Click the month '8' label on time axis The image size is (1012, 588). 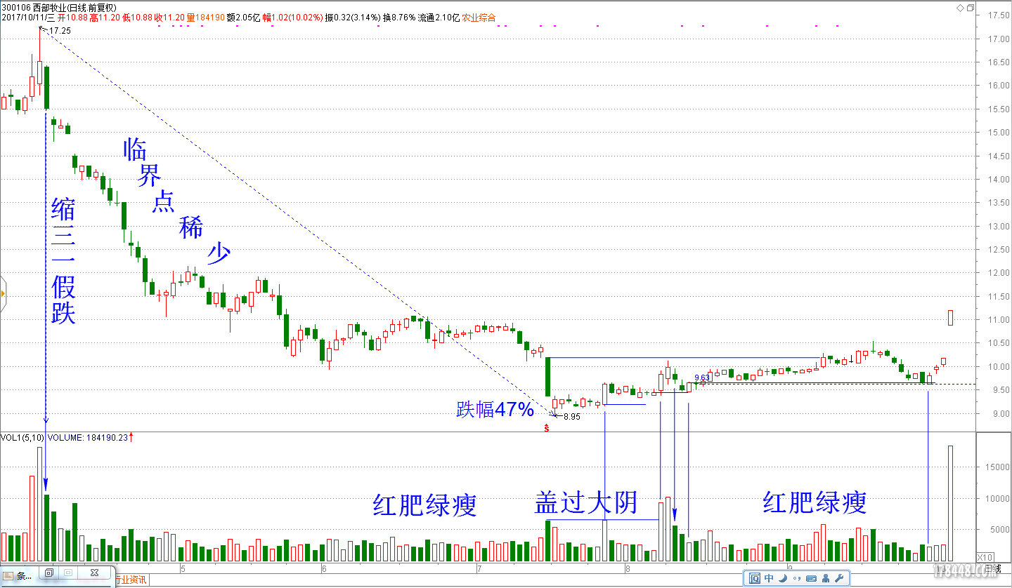(x=627, y=568)
